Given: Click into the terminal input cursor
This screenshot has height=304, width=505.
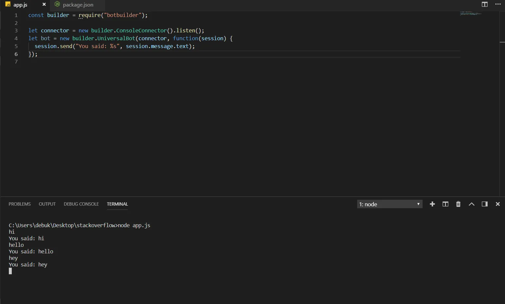Looking at the screenshot, I should 10,271.
